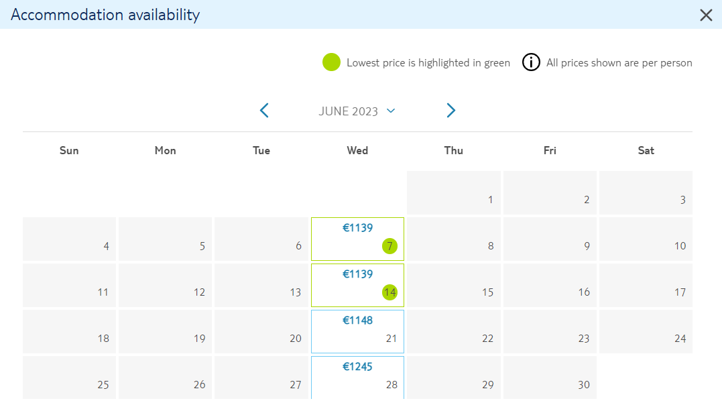The height and width of the screenshot is (405, 722).
Task: Click the green highlighted 7 date badge
Action: (389, 246)
